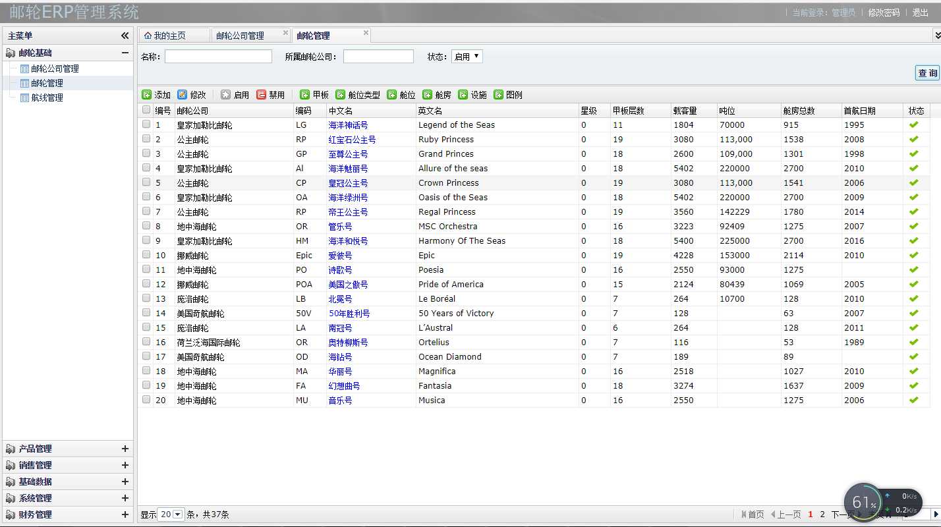
Task: Open the 美国之傲号 ship link
Action: point(348,284)
